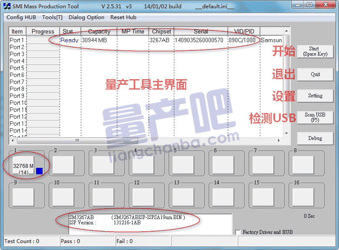Screen dimensions: 339x250
Task: Click the Chipset column header
Action: pyautogui.click(x=161, y=32)
